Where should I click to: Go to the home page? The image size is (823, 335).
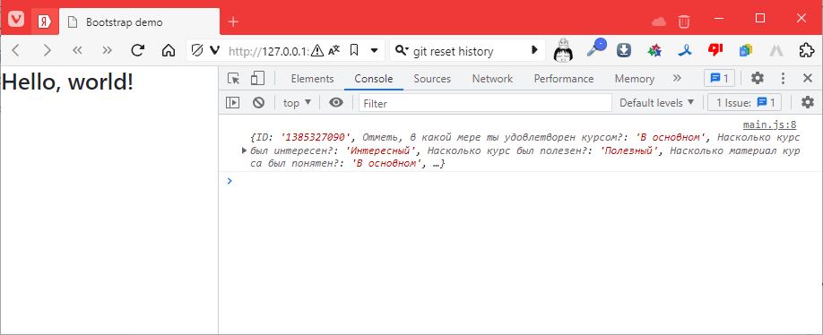click(x=168, y=50)
